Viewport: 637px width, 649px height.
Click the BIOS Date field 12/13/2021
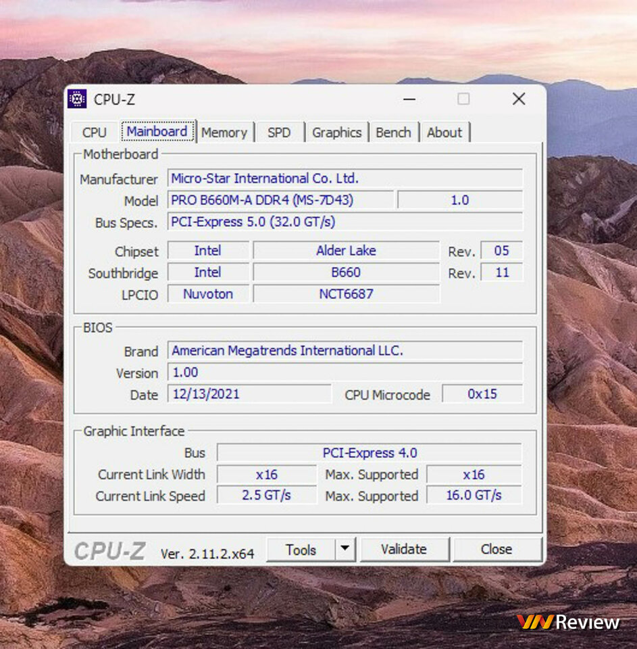[x=249, y=393]
